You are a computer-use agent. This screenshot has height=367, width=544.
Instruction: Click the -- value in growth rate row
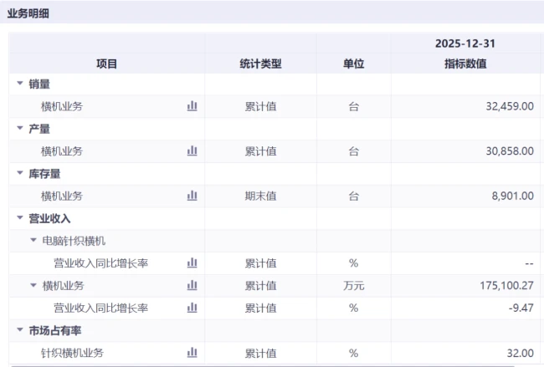(x=529, y=263)
